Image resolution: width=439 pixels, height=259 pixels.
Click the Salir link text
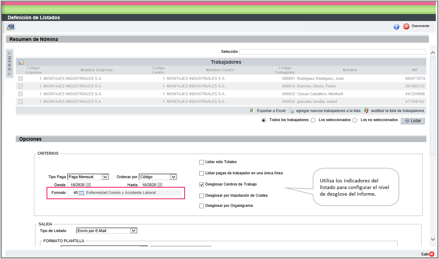425,254
